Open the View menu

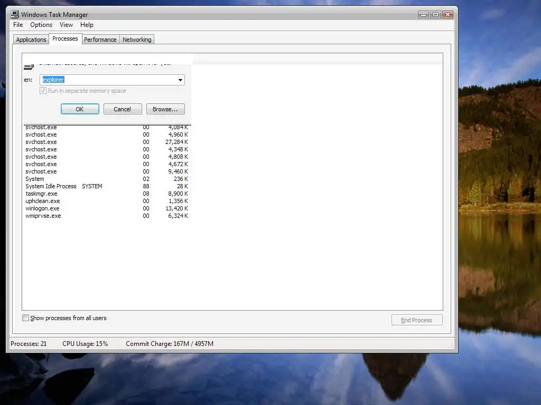click(66, 25)
